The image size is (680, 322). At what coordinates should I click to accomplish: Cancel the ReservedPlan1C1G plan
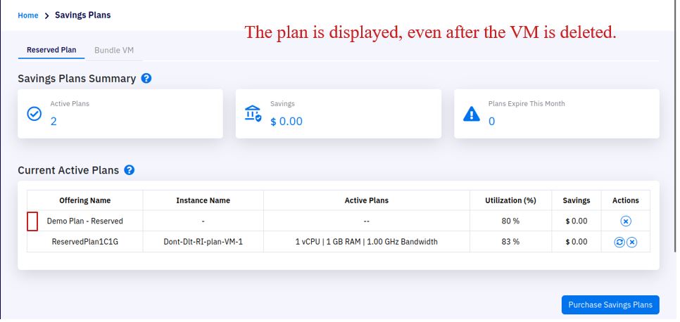tap(632, 243)
